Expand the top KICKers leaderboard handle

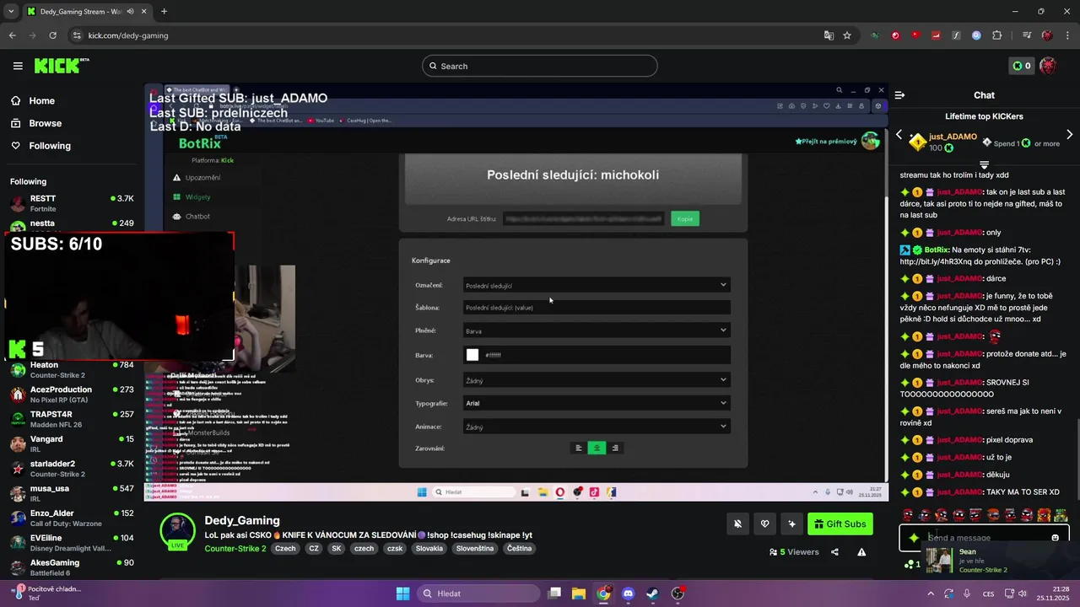click(984, 165)
